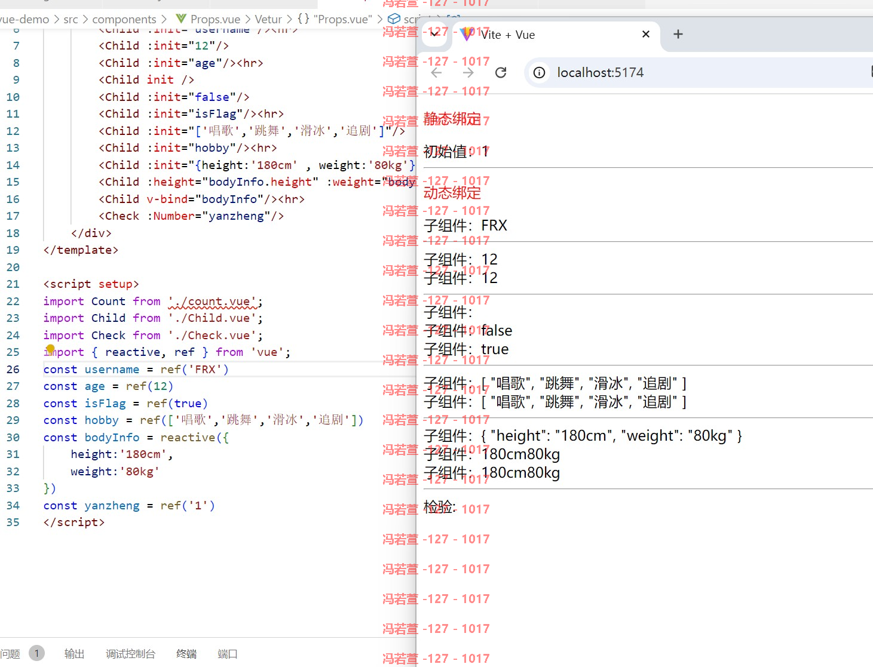Open the 端口 panel tab

pos(228,654)
